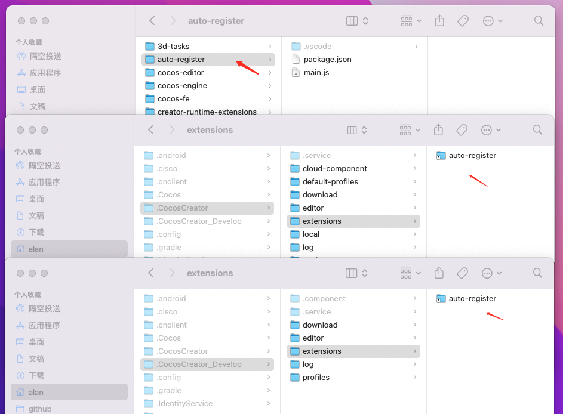The image size is (563, 414).
Task: Select the 3d-tasks folder
Action: point(173,46)
